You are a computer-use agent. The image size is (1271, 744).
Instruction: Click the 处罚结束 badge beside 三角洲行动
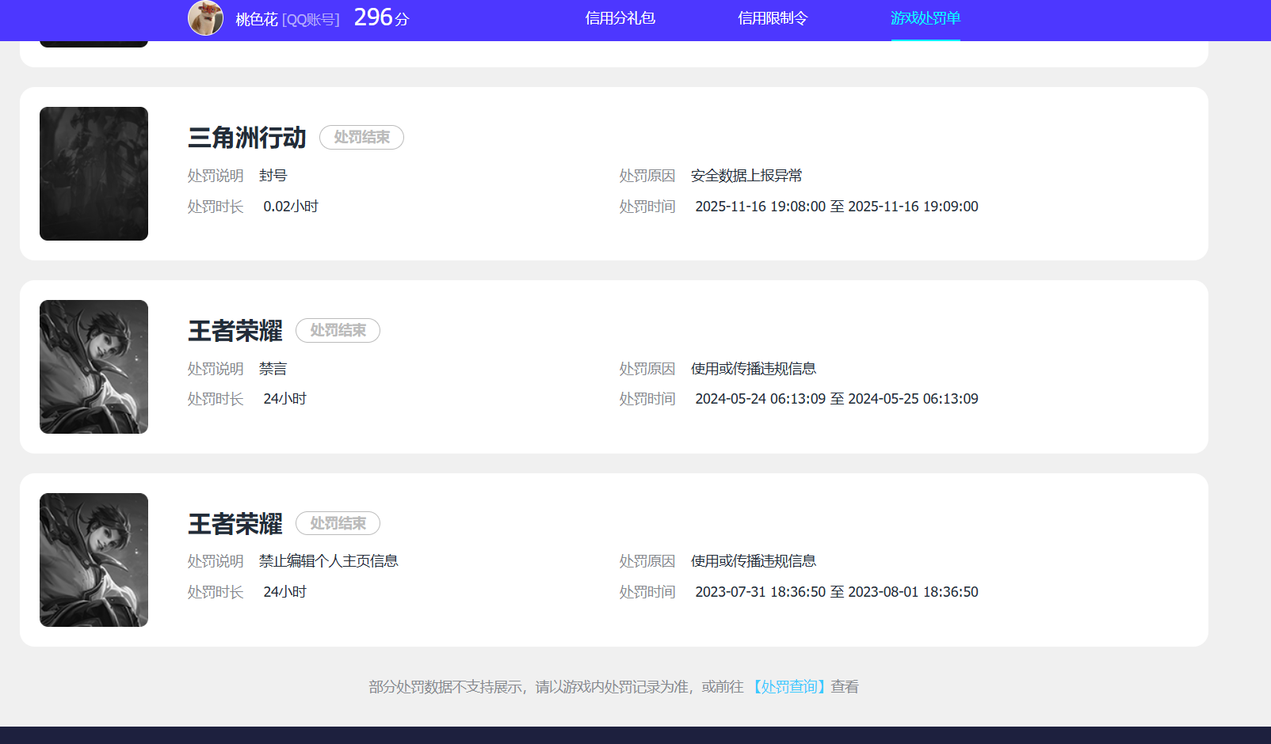361,137
